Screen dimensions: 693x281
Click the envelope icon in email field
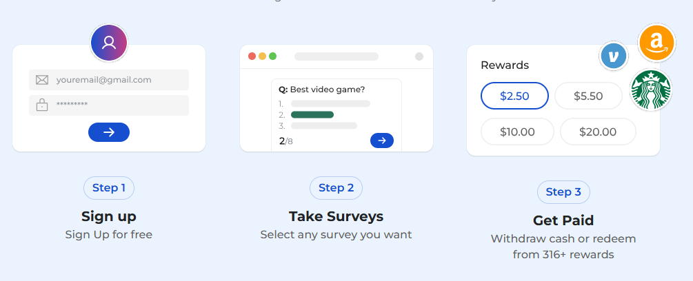tap(42, 80)
